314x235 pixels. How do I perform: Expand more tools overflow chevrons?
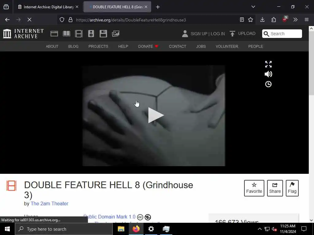point(295,20)
